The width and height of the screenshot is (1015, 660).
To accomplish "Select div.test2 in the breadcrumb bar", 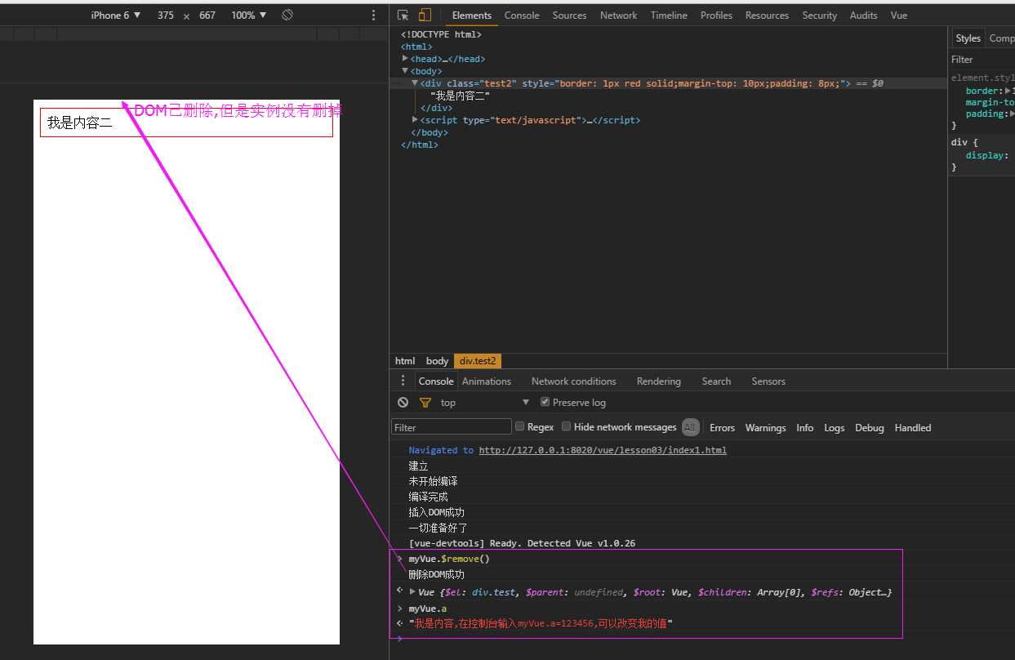I will [x=478, y=361].
